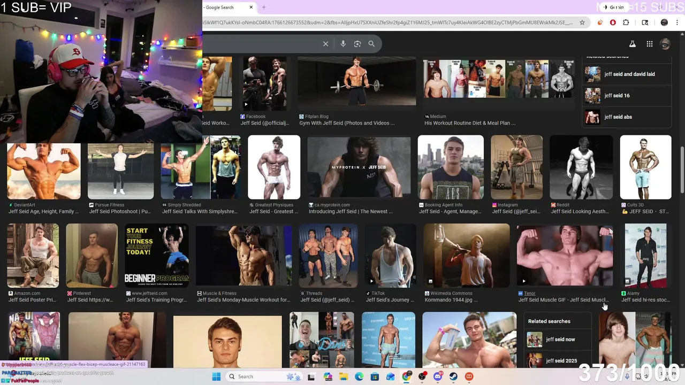Open Booking Agent Info image result
This screenshot has width=685, height=385.
[x=451, y=167]
